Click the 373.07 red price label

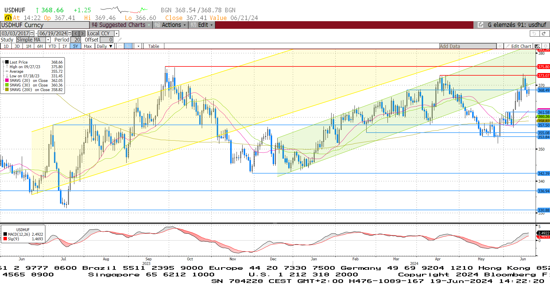click(543, 76)
